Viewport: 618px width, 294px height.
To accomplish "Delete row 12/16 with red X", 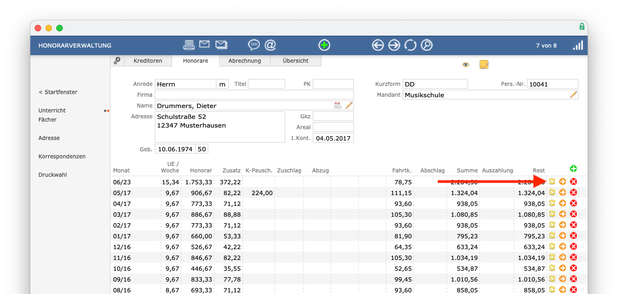I will [x=574, y=246].
